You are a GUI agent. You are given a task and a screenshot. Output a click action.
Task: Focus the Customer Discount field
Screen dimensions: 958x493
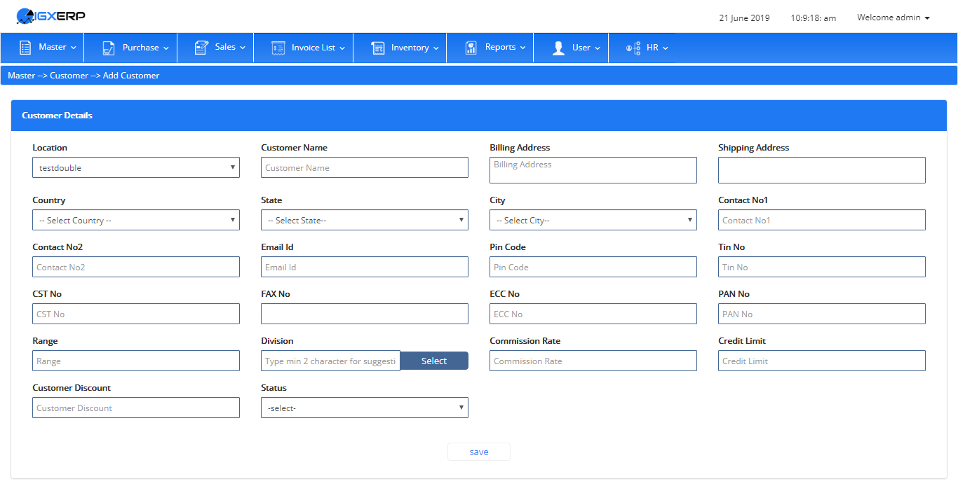(x=136, y=408)
